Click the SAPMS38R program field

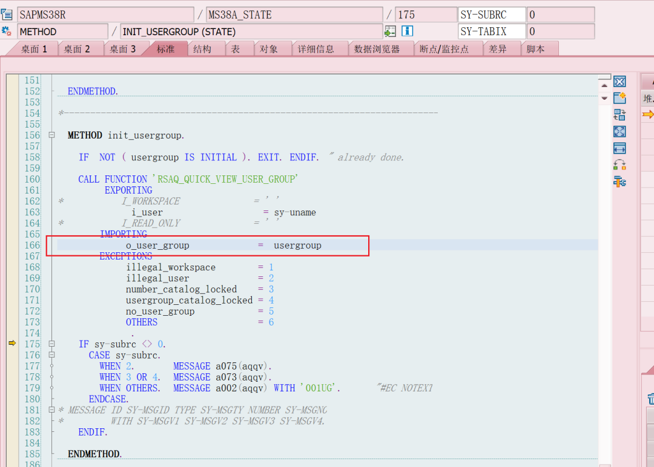[105, 15]
